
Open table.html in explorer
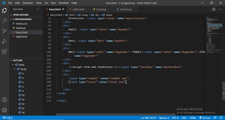click(x=22, y=37)
